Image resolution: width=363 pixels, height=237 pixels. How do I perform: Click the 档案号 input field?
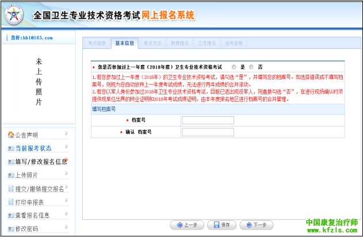(x=208, y=120)
